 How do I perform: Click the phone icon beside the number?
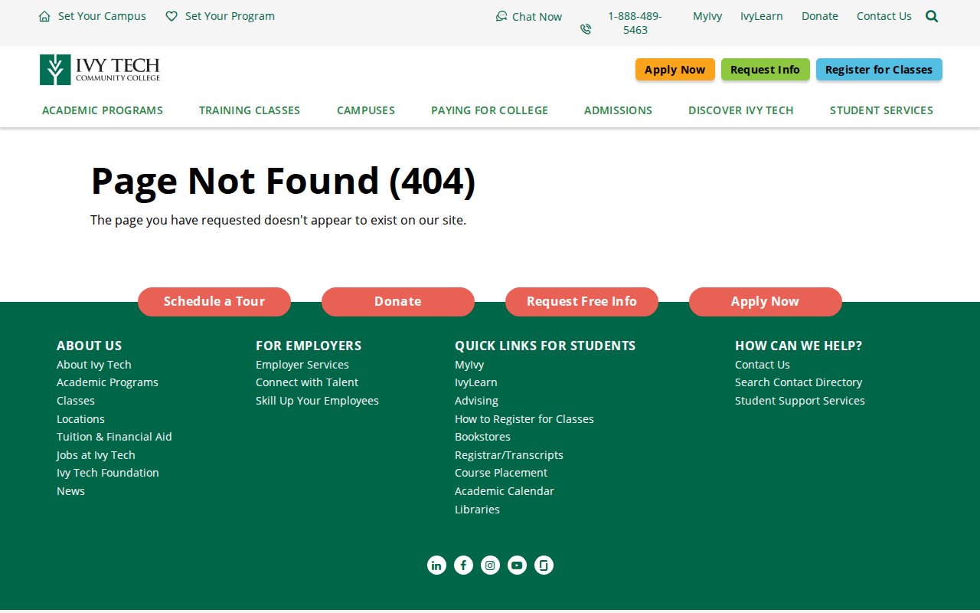[x=586, y=29]
